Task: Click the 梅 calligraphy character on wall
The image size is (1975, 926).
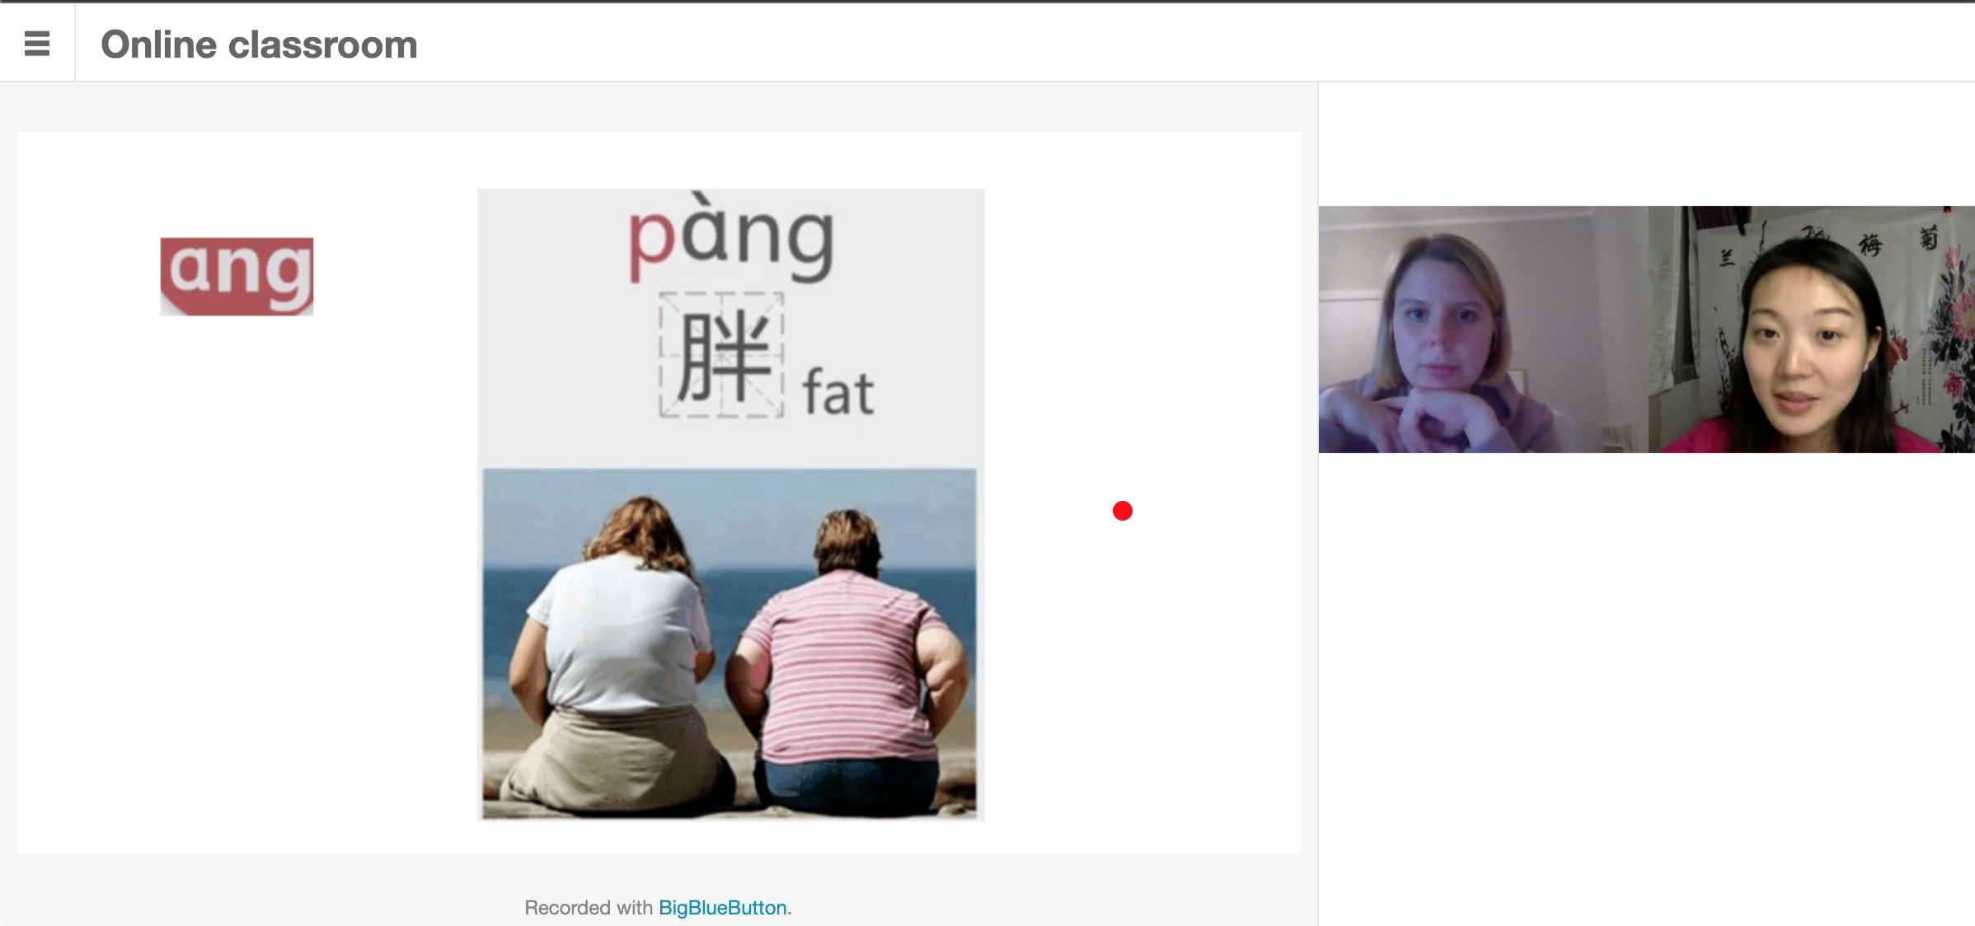Action: tap(1869, 244)
